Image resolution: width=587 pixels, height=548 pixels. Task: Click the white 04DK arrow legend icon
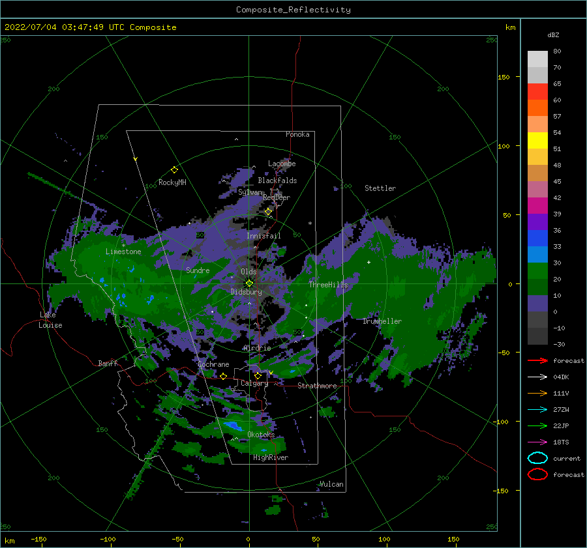click(537, 377)
